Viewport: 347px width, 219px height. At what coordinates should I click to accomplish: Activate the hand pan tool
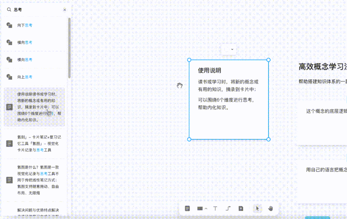(270, 209)
